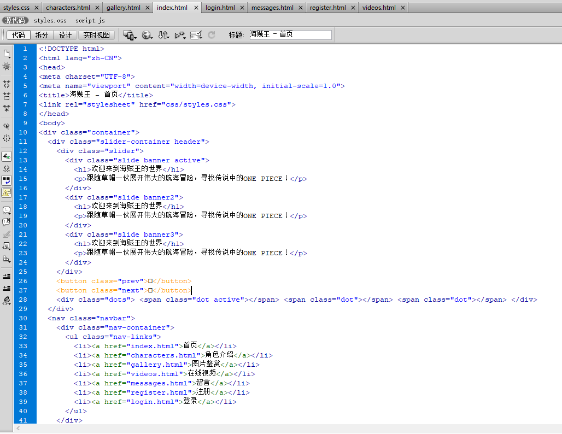Click the Collapse Selection icon
The height and width of the screenshot is (434, 562).
(x=7, y=96)
